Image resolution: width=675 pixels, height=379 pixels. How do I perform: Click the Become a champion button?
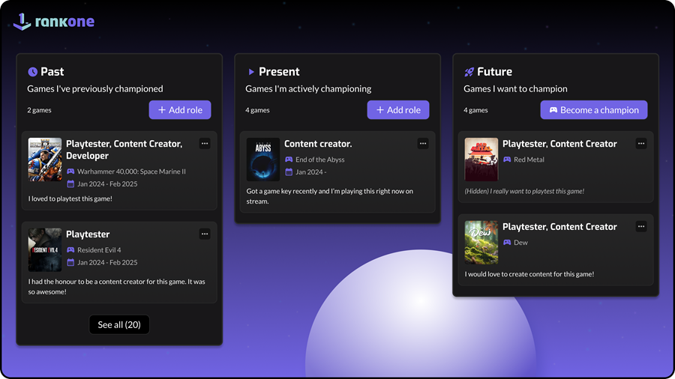tap(594, 110)
